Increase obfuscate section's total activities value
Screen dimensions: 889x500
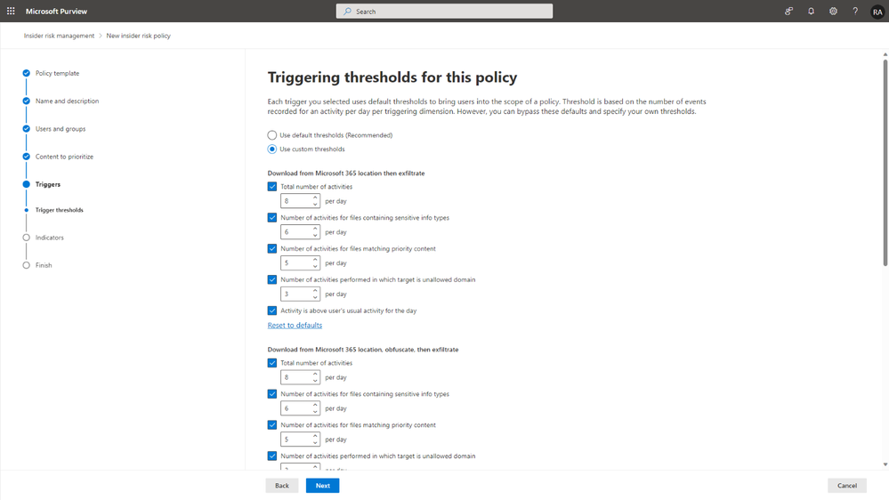(315, 375)
